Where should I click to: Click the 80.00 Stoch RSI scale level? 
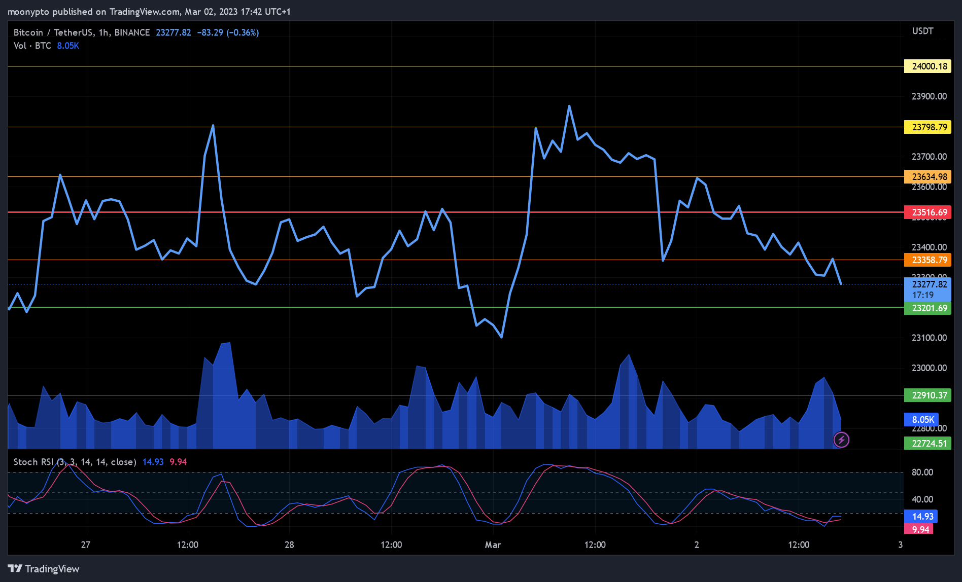(922, 472)
